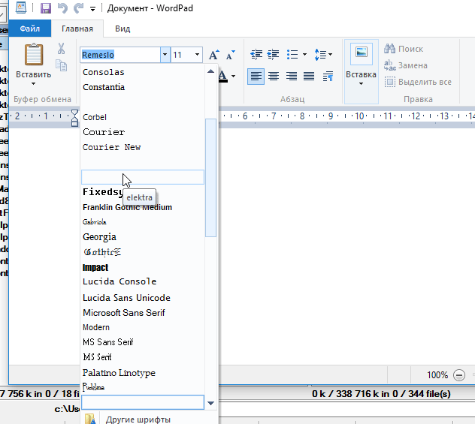Click zoom out minus button at 100%
Image resolution: width=475 pixels, height=424 pixels.
tap(459, 375)
